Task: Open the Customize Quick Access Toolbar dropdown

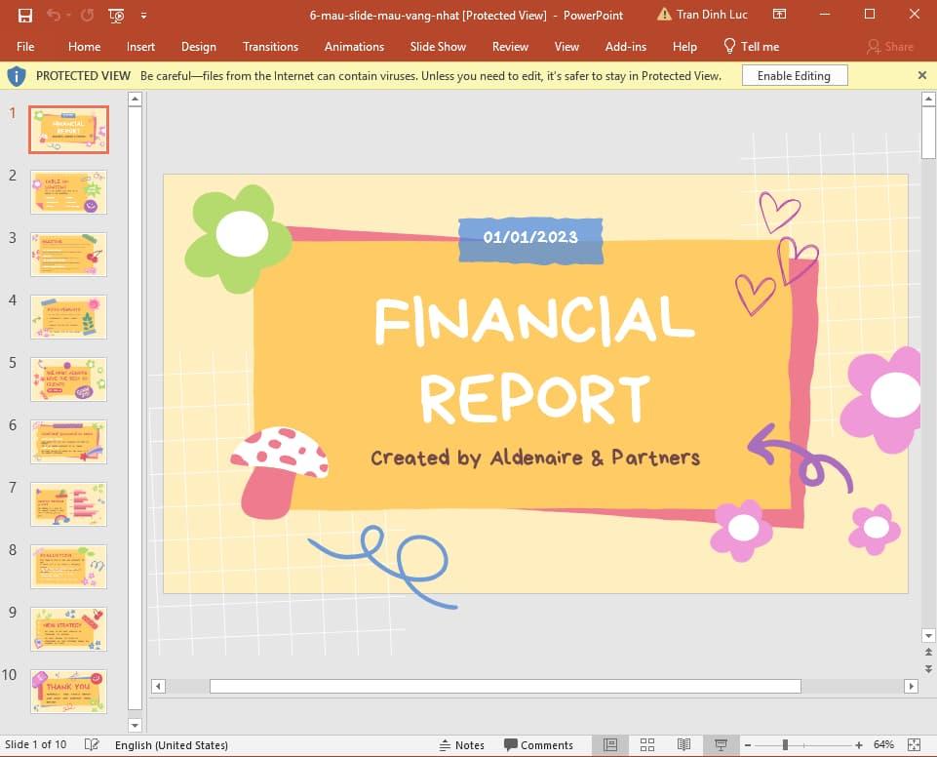Action: 142,15
